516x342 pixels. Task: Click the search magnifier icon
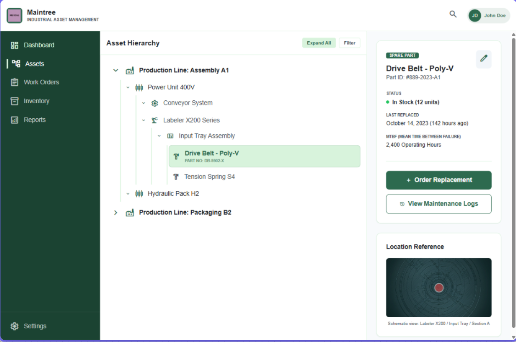coord(453,14)
